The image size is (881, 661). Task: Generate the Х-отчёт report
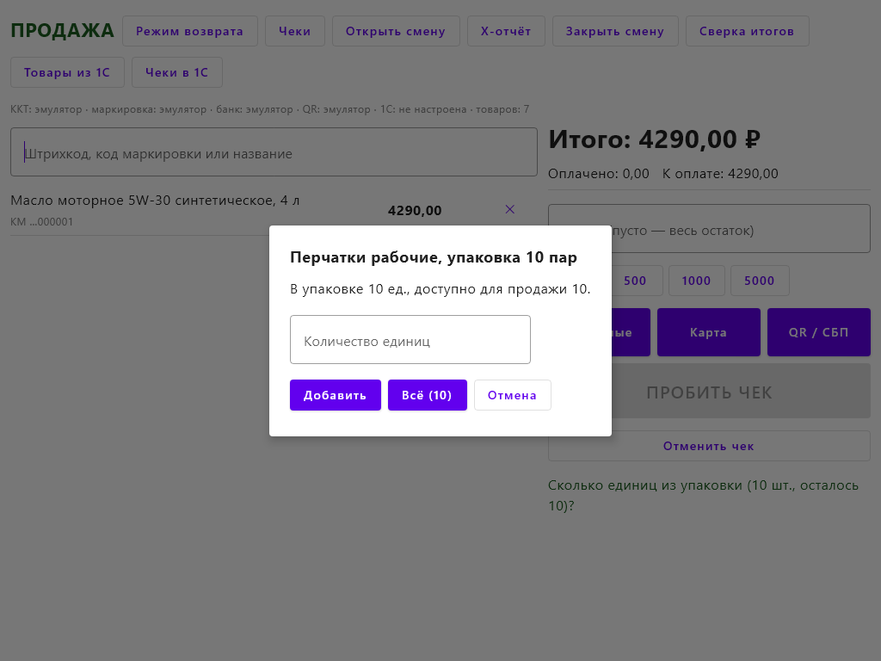tap(506, 31)
